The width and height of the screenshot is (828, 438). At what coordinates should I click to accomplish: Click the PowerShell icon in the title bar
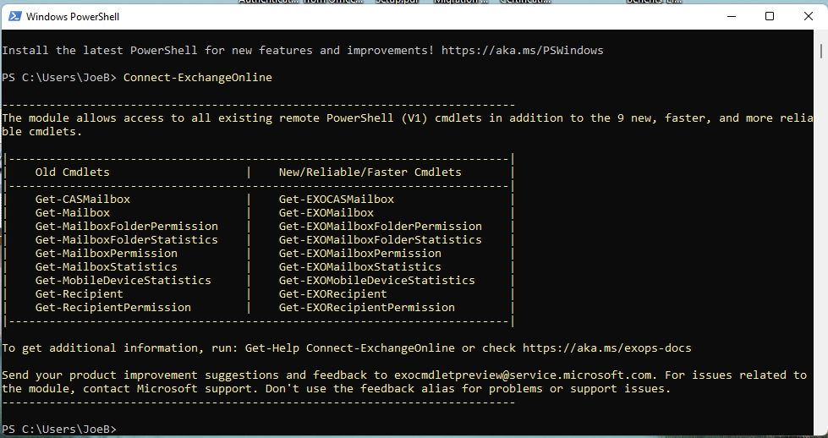(x=13, y=16)
